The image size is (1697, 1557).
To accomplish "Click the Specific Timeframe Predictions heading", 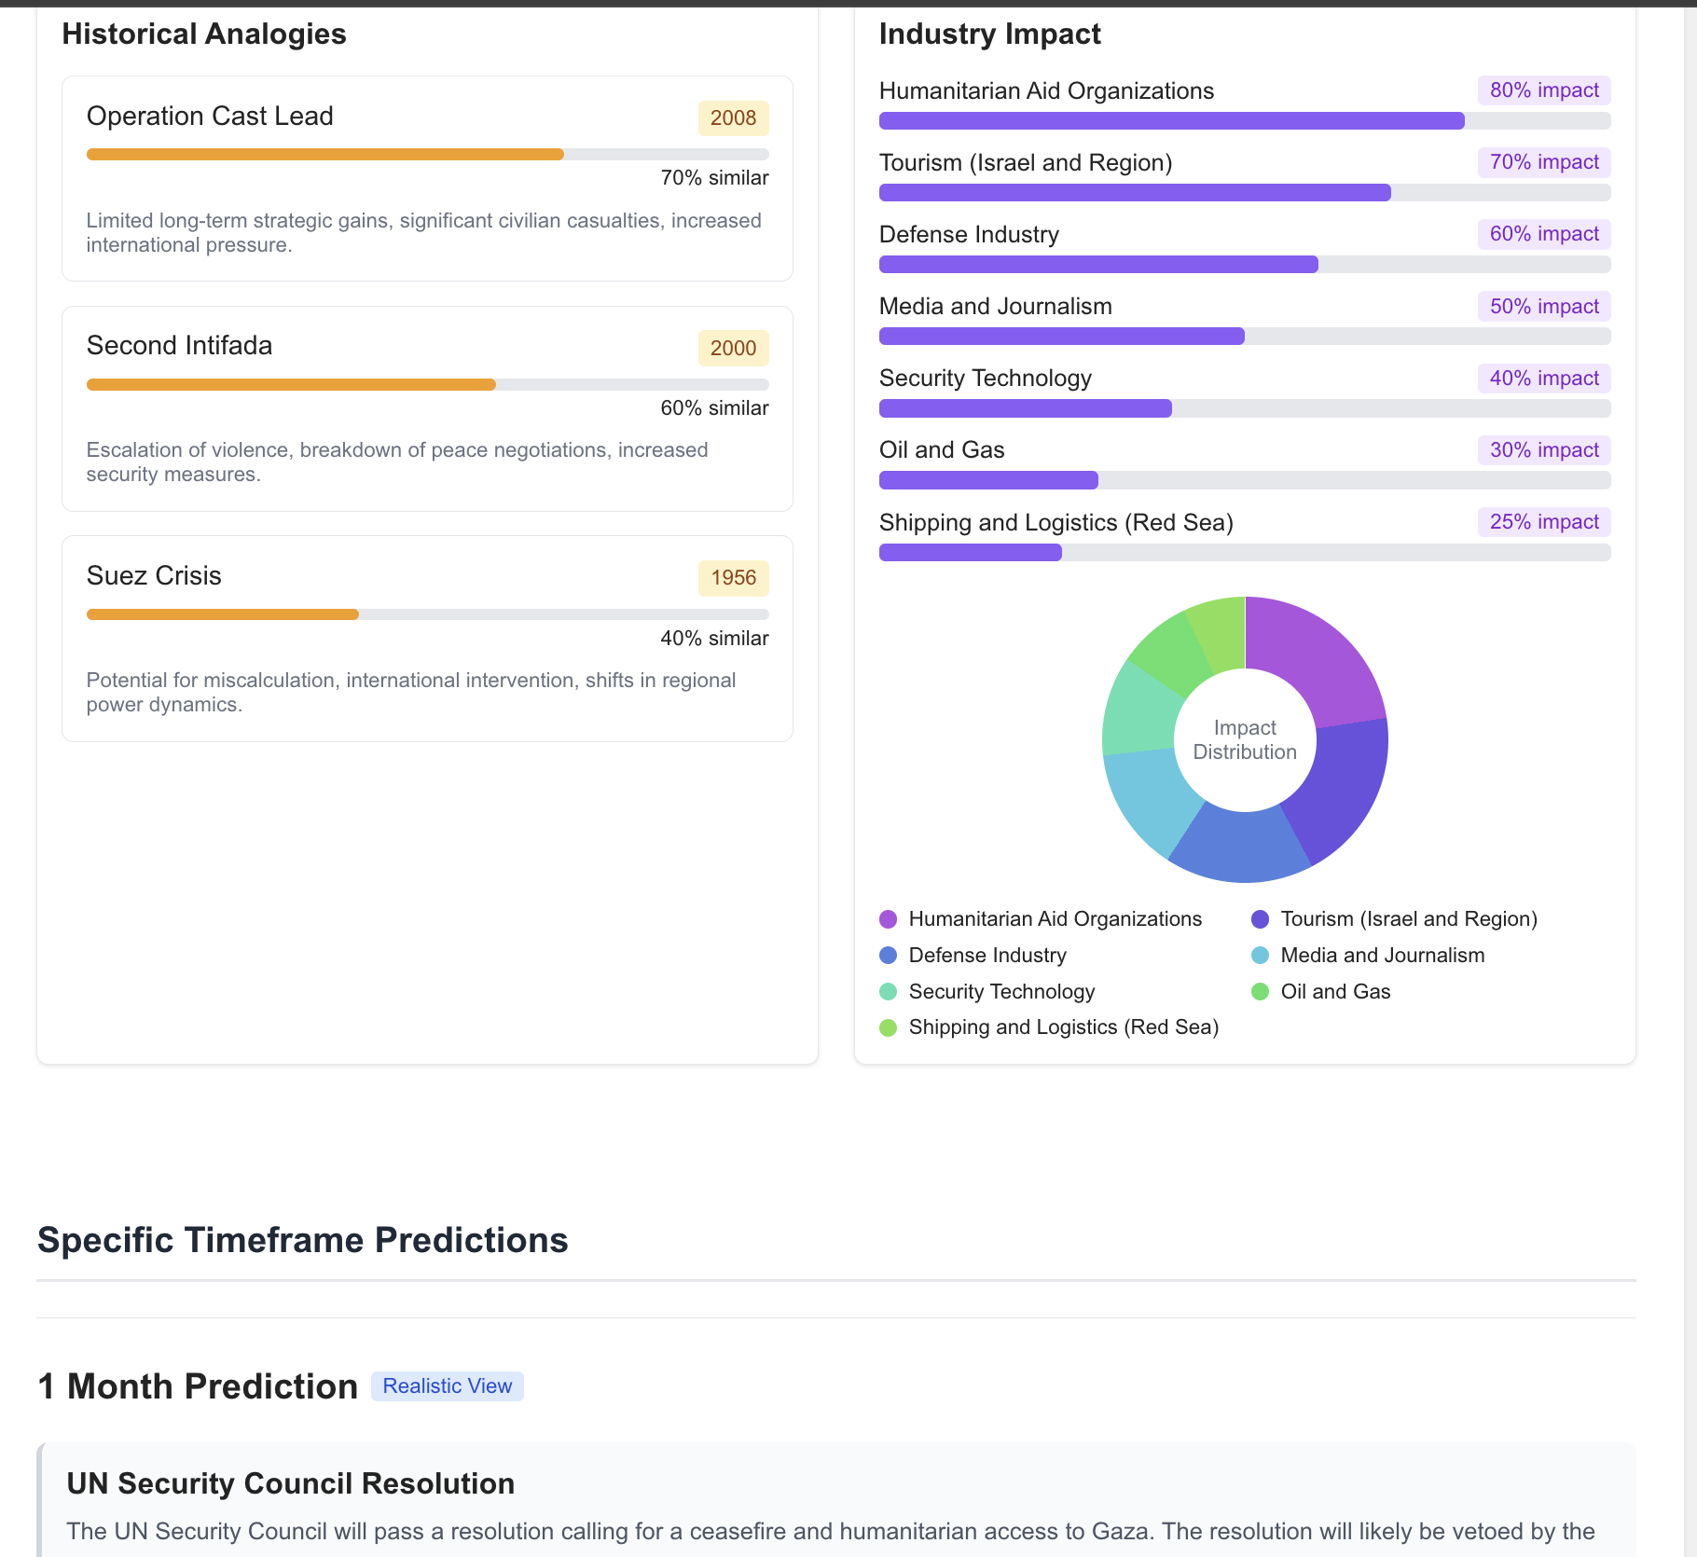I will (x=302, y=1241).
